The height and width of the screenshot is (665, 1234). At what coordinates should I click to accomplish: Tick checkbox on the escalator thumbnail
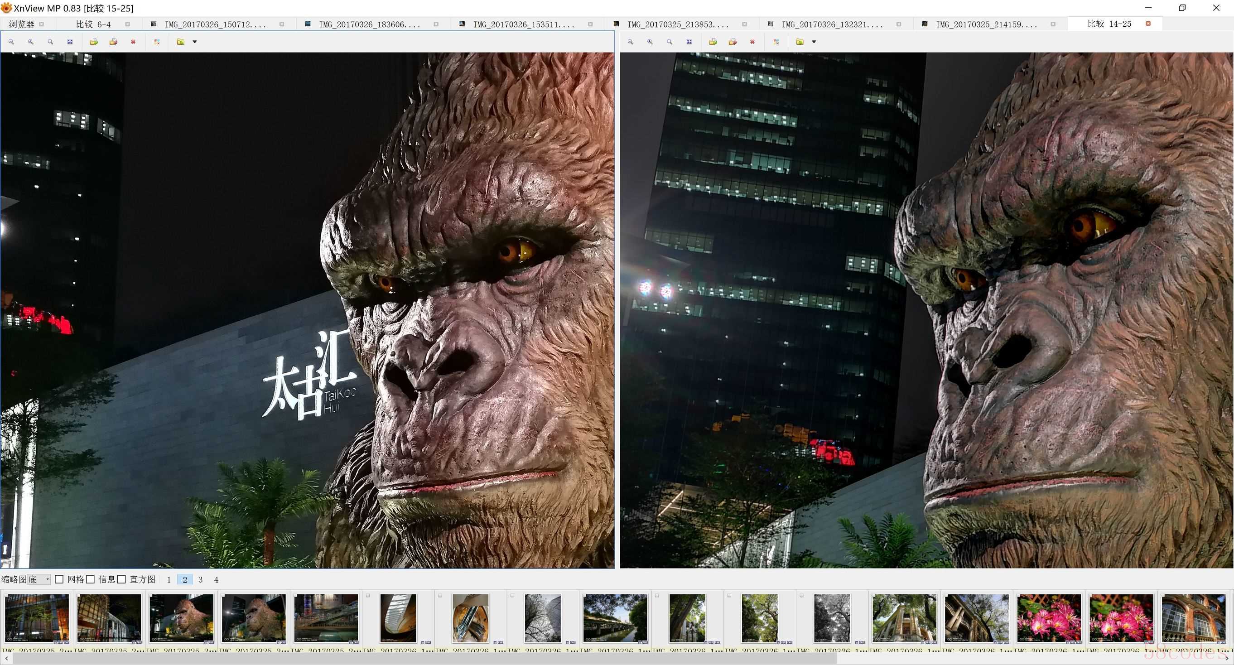[440, 596]
